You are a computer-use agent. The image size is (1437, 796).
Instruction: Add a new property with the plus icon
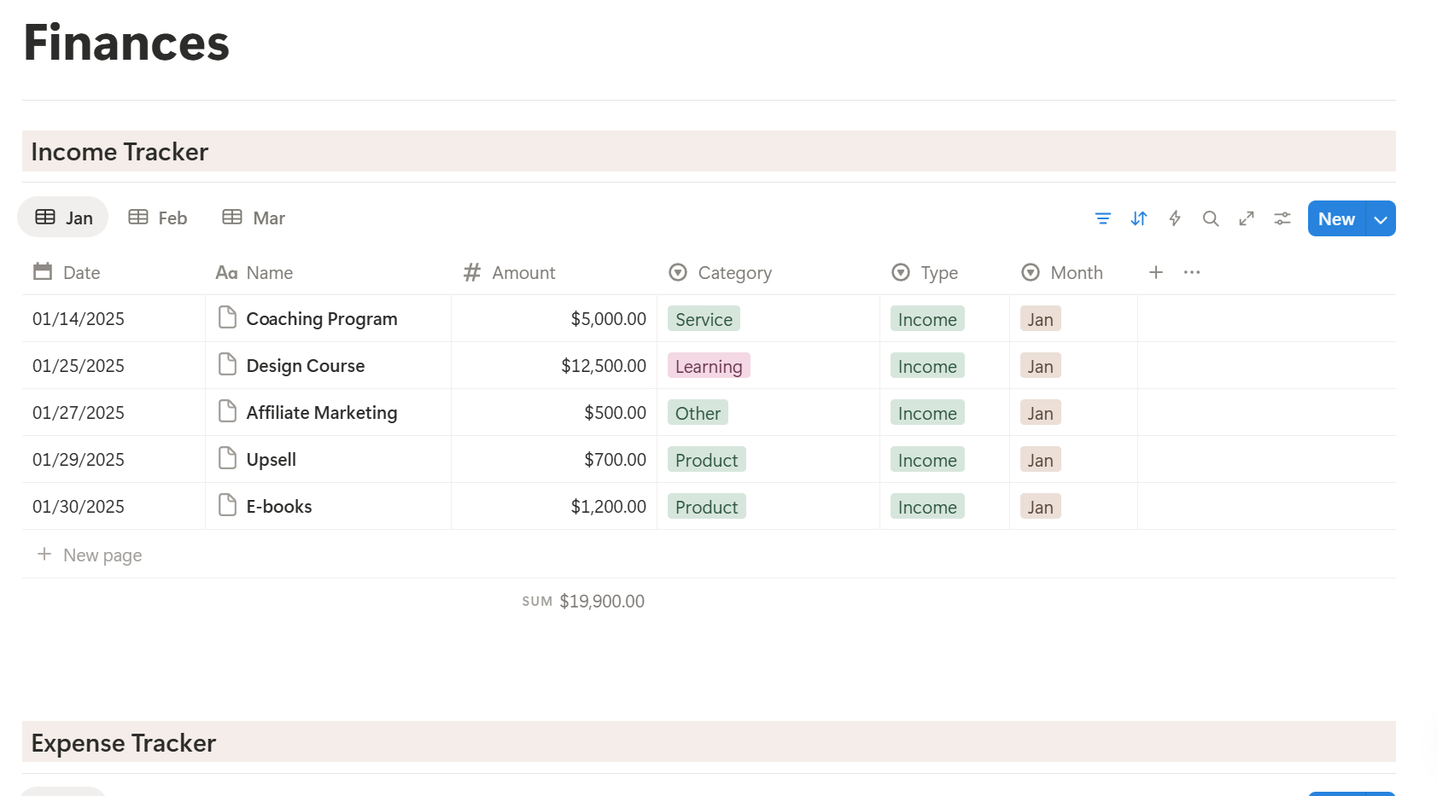point(1155,272)
